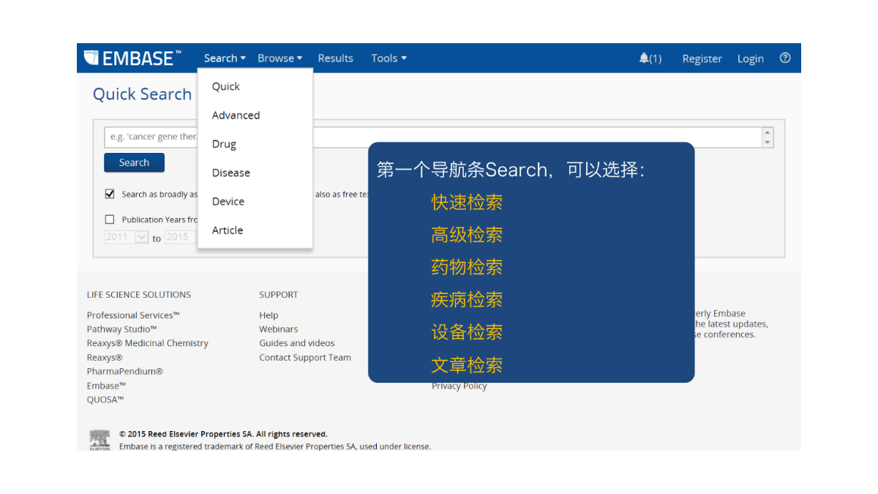Click the blue Search button
The image size is (878, 494).
134,162
